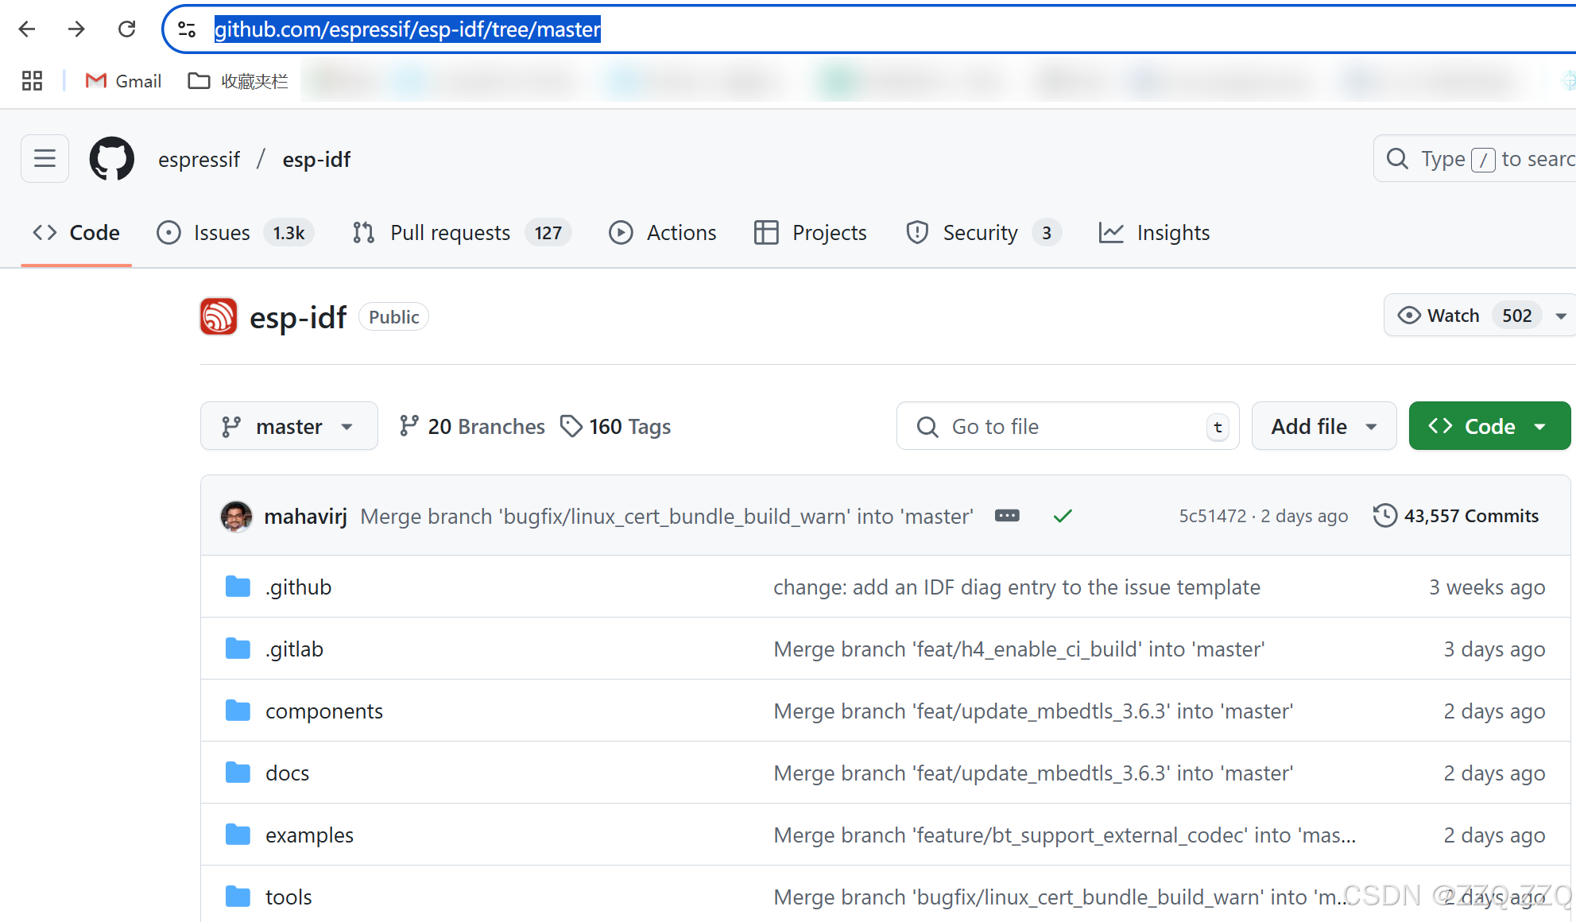This screenshot has height=922, width=1576.
Task: Click the Go to file search field
Action: [1065, 426]
